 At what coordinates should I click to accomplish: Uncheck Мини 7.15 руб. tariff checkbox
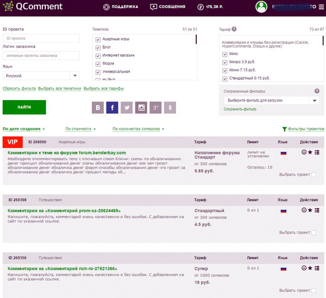click(224, 70)
